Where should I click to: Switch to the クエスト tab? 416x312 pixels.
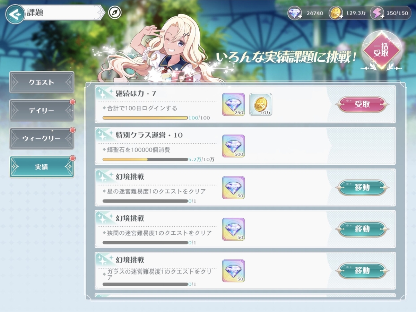[42, 82]
